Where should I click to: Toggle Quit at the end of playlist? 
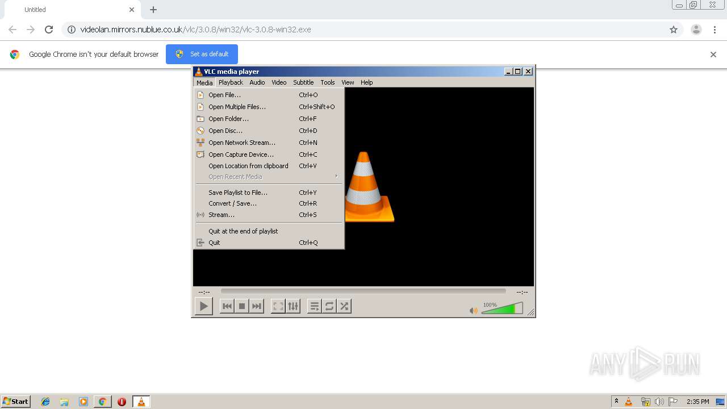coord(269,231)
